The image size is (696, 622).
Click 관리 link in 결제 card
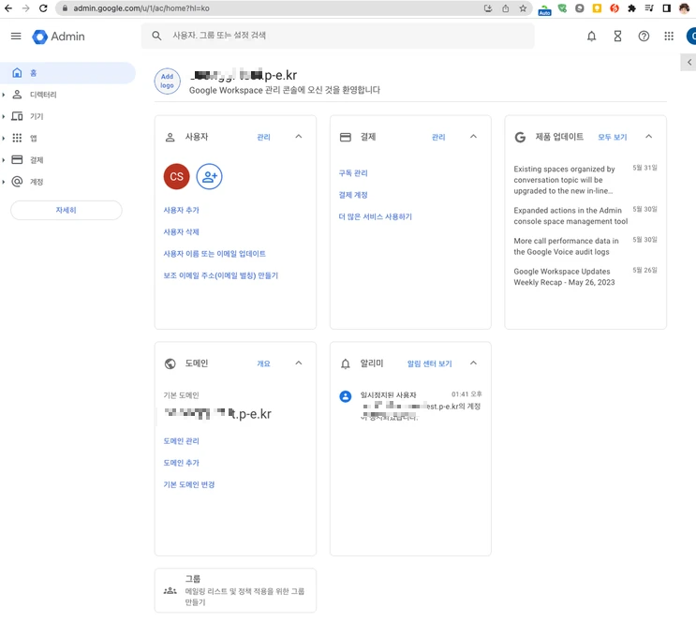click(438, 137)
